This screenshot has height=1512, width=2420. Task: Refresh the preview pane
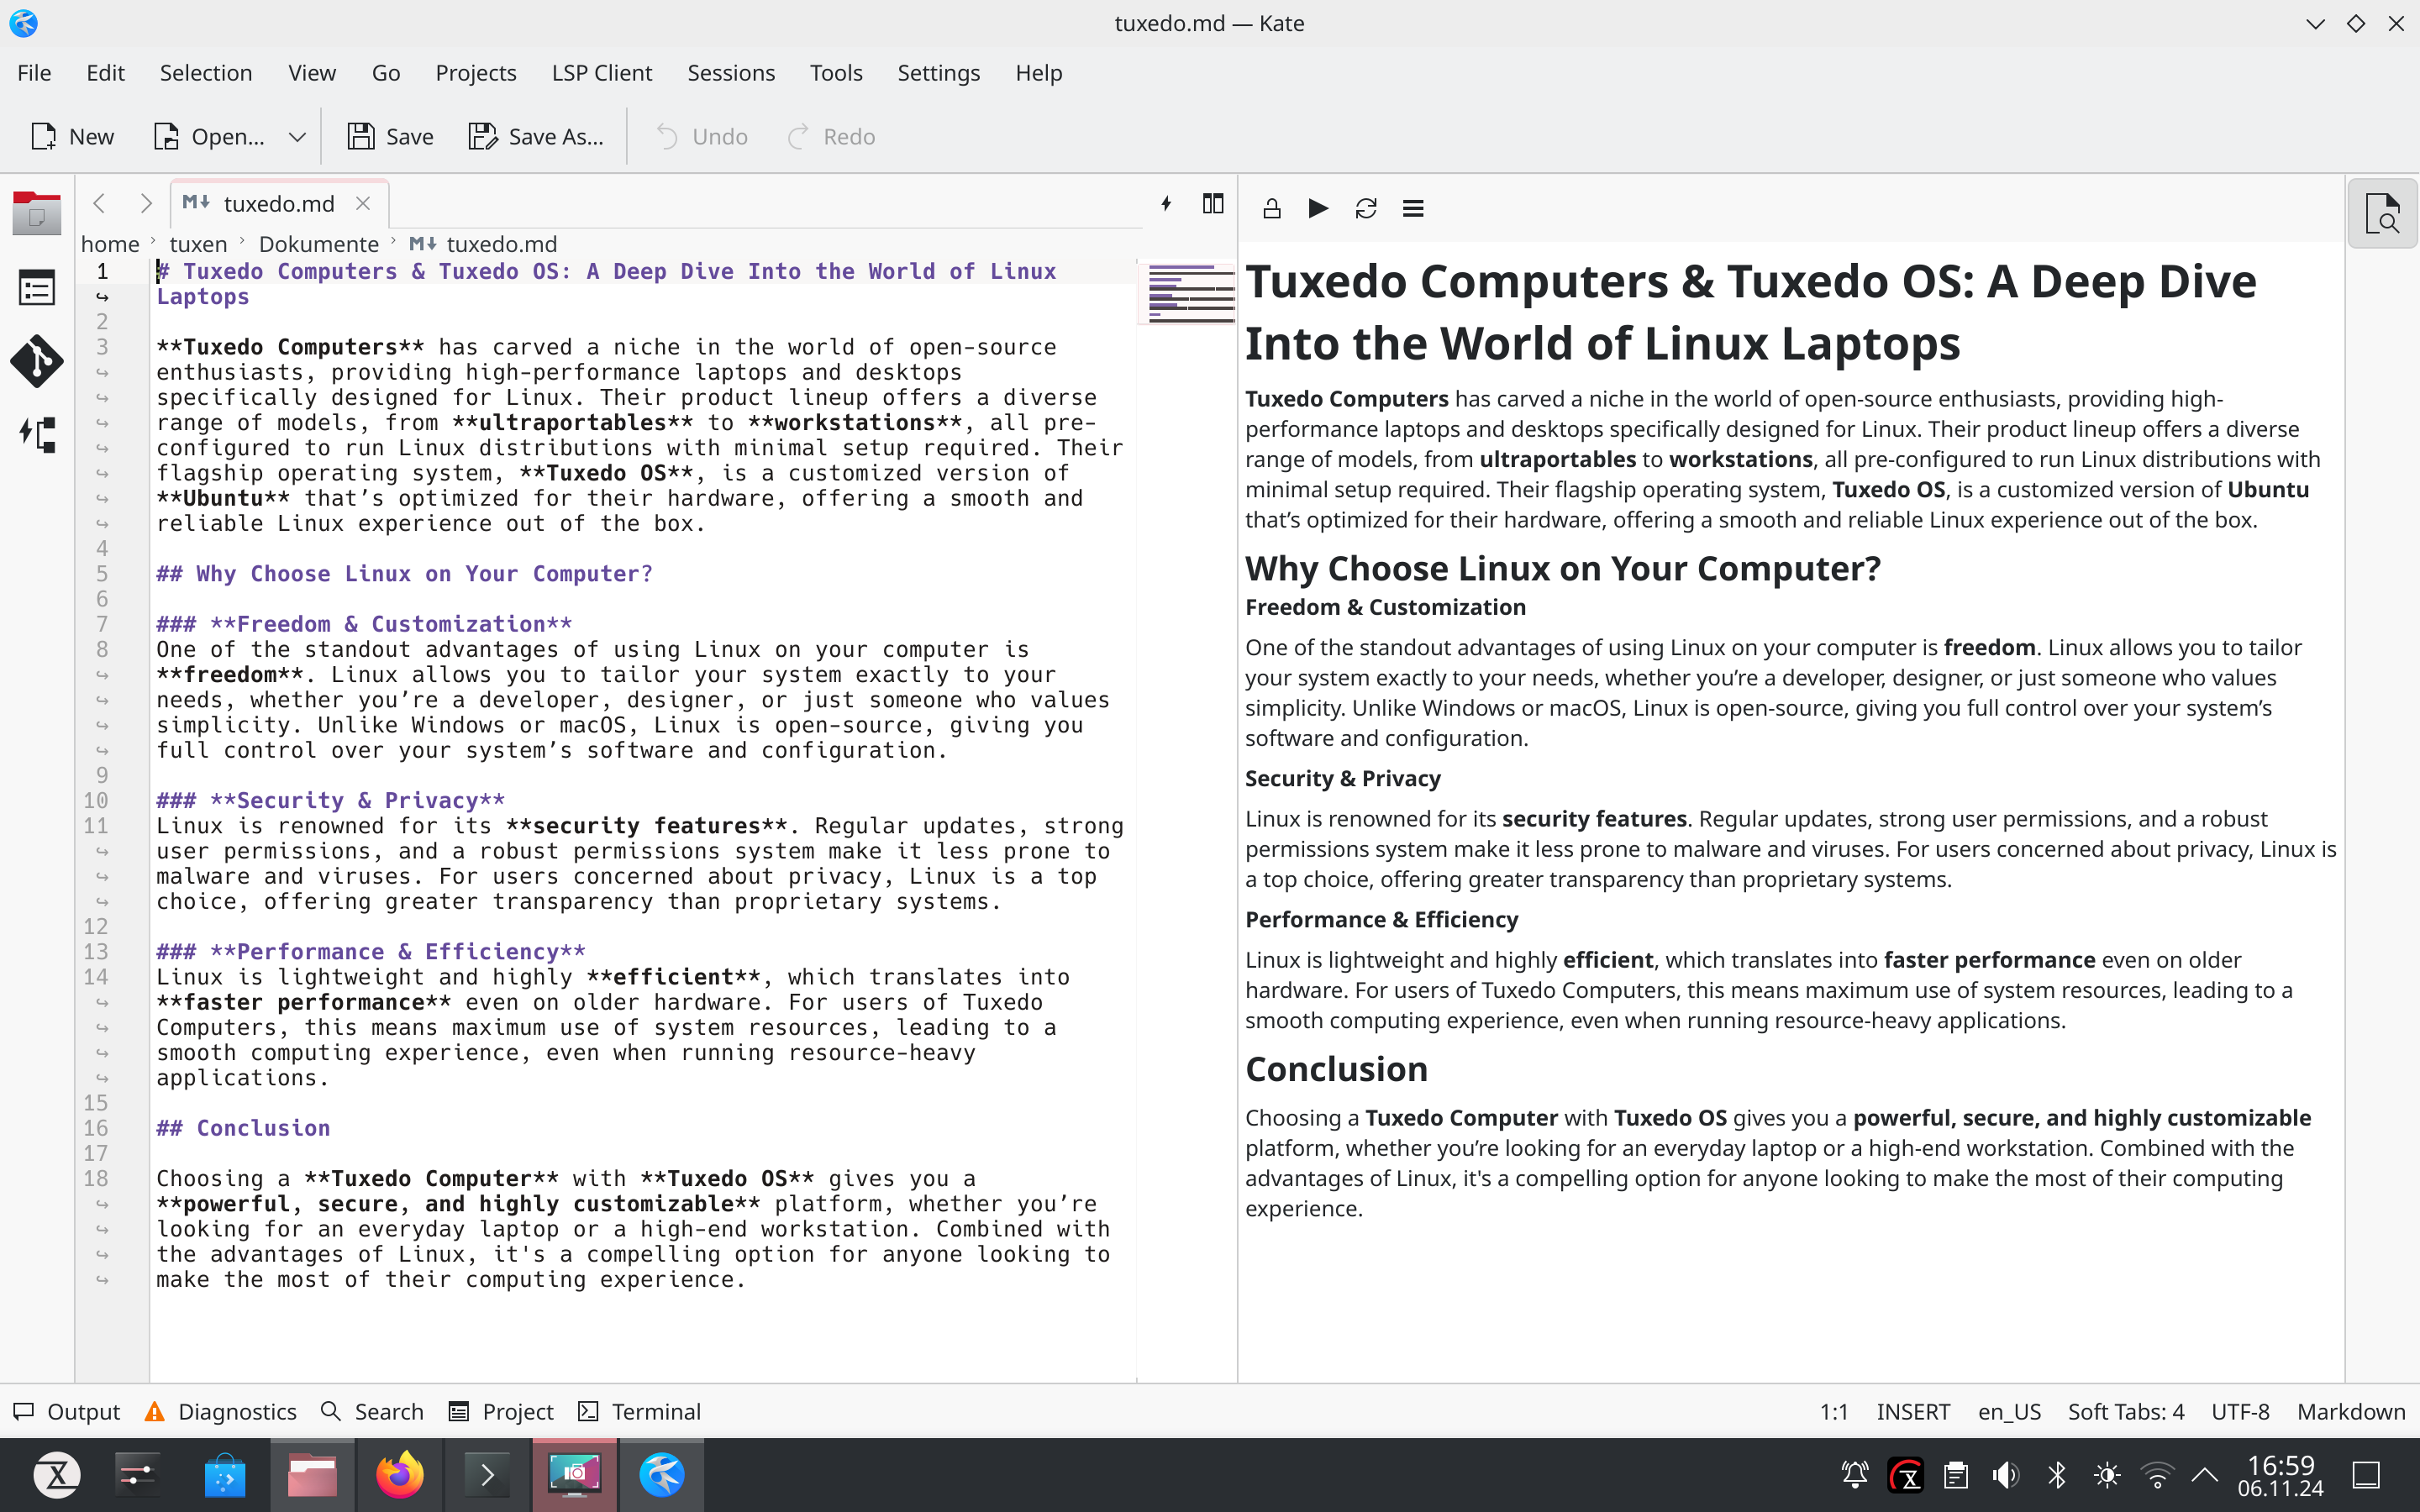pyautogui.click(x=1366, y=208)
